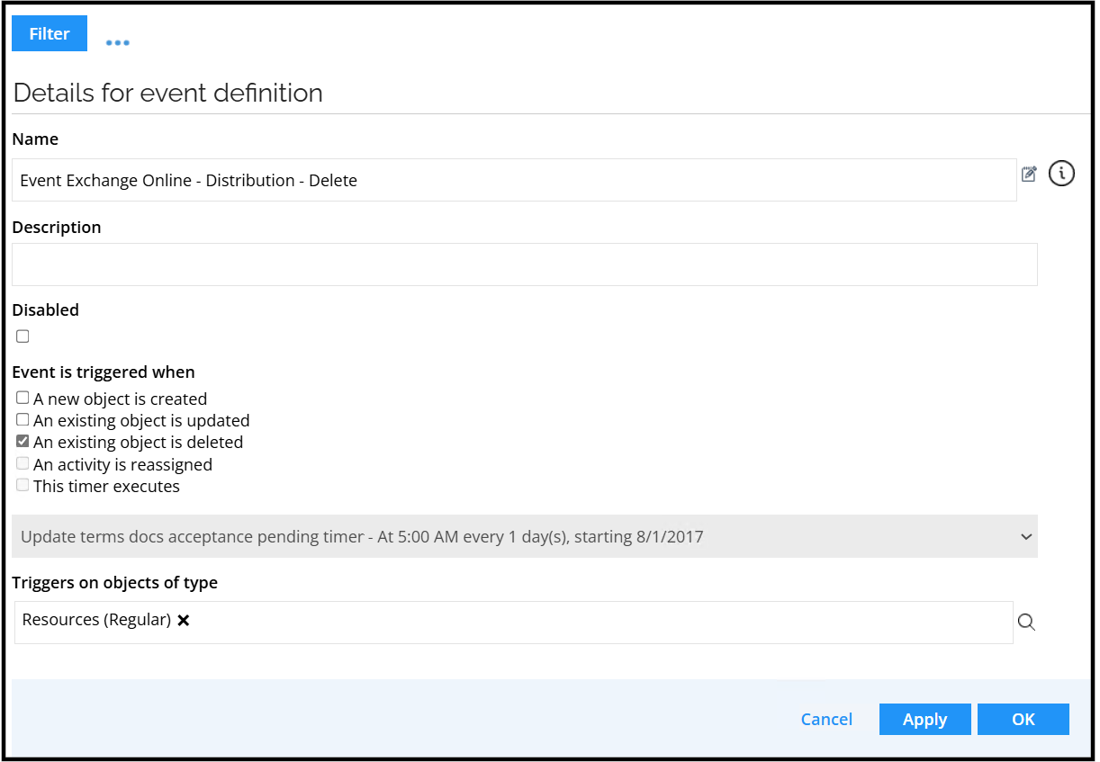Viewport: 1100px width, 762px height.
Task: Tick 'An activity is reassigned' checkbox
Action: pyautogui.click(x=23, y=463)
